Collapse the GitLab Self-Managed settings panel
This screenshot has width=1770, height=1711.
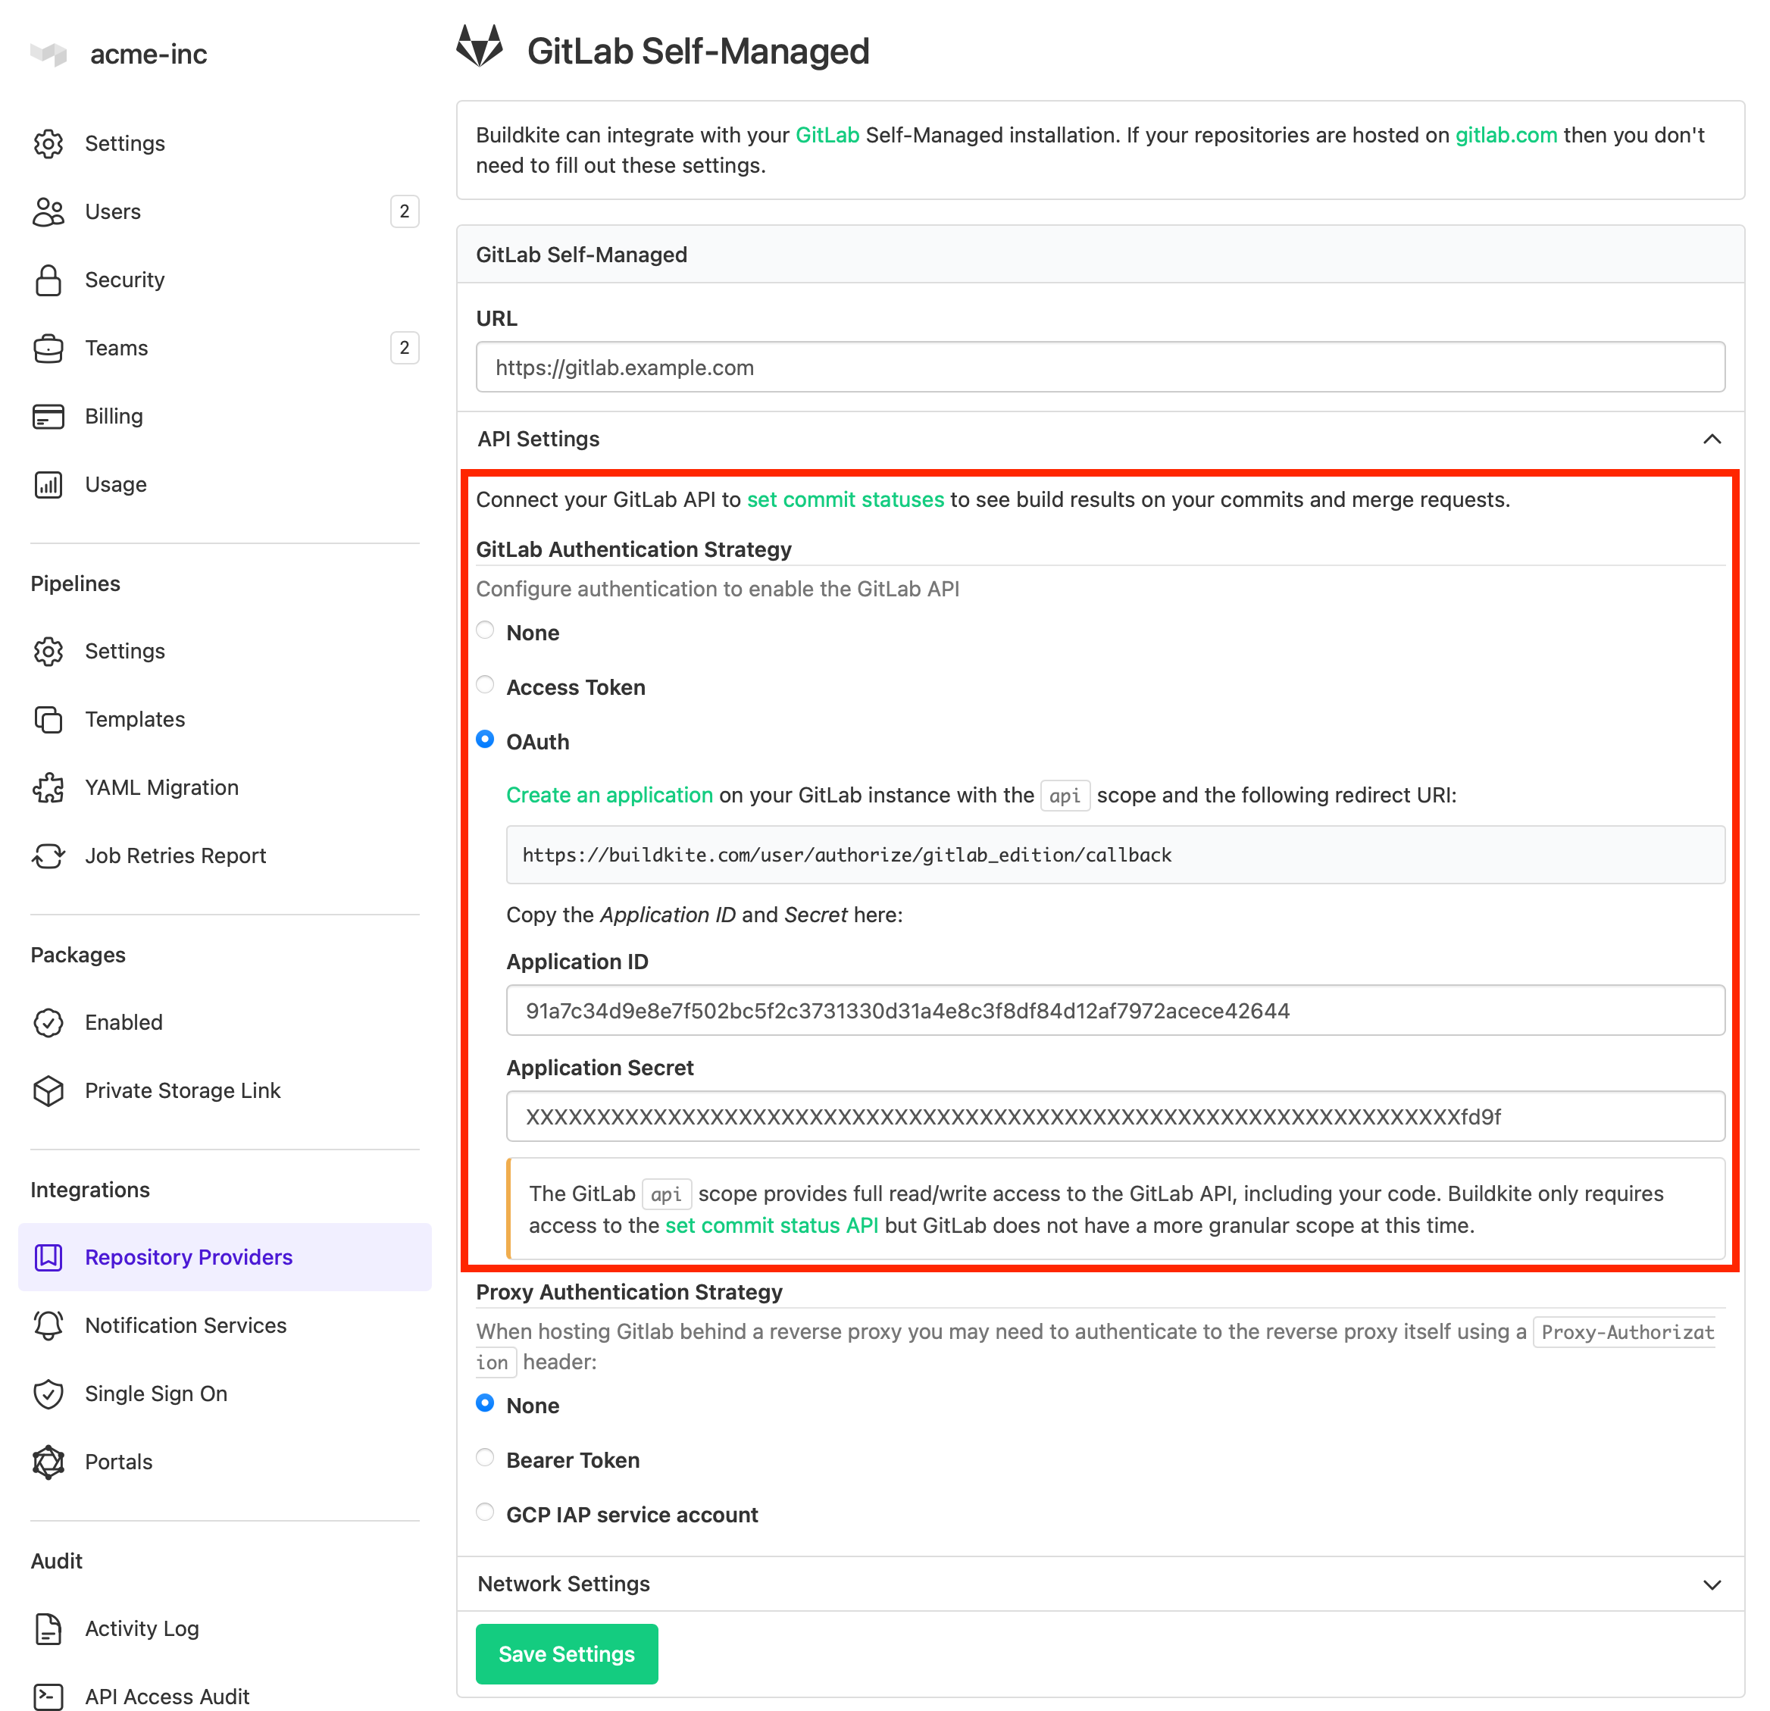point(582,254)
